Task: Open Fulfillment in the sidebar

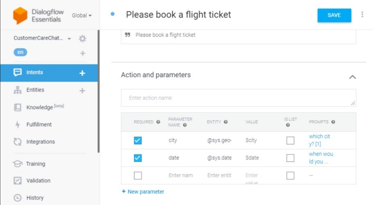Action: [39, 124]
